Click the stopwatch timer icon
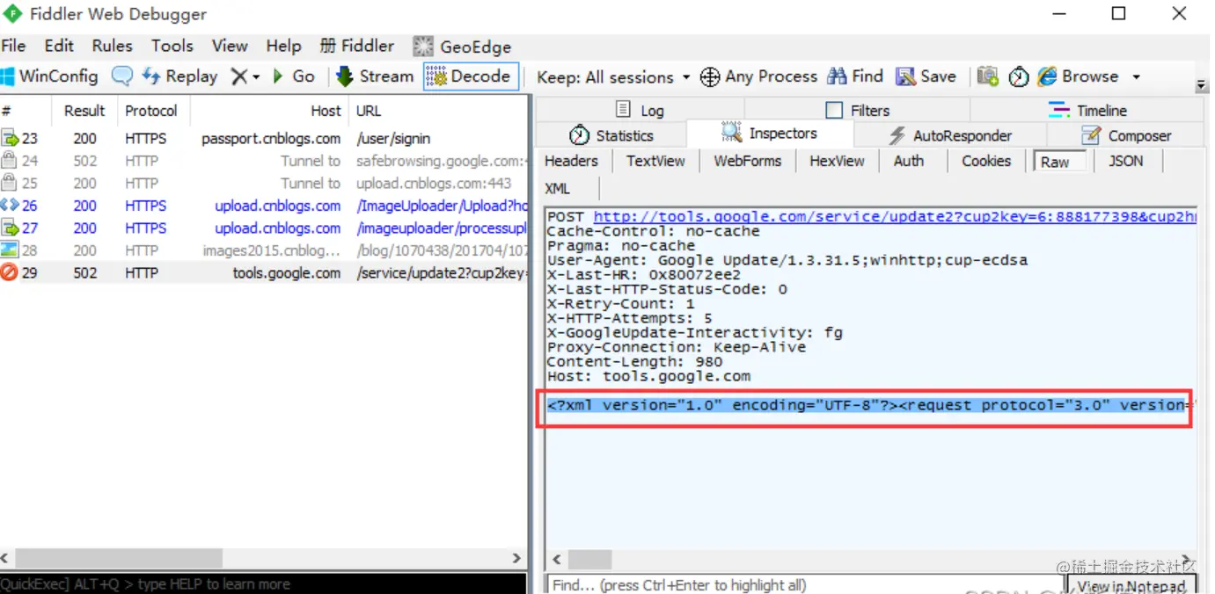The height and width of the screenshot is (594, 1215). 1019,77
